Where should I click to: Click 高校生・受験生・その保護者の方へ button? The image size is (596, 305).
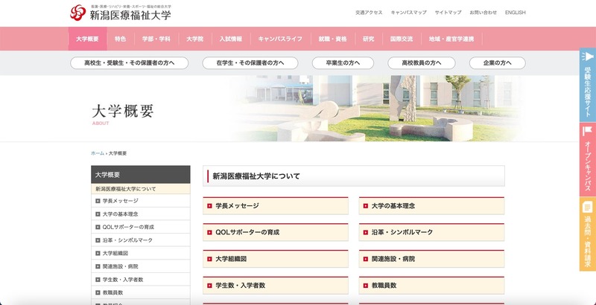tap(130, 63)
